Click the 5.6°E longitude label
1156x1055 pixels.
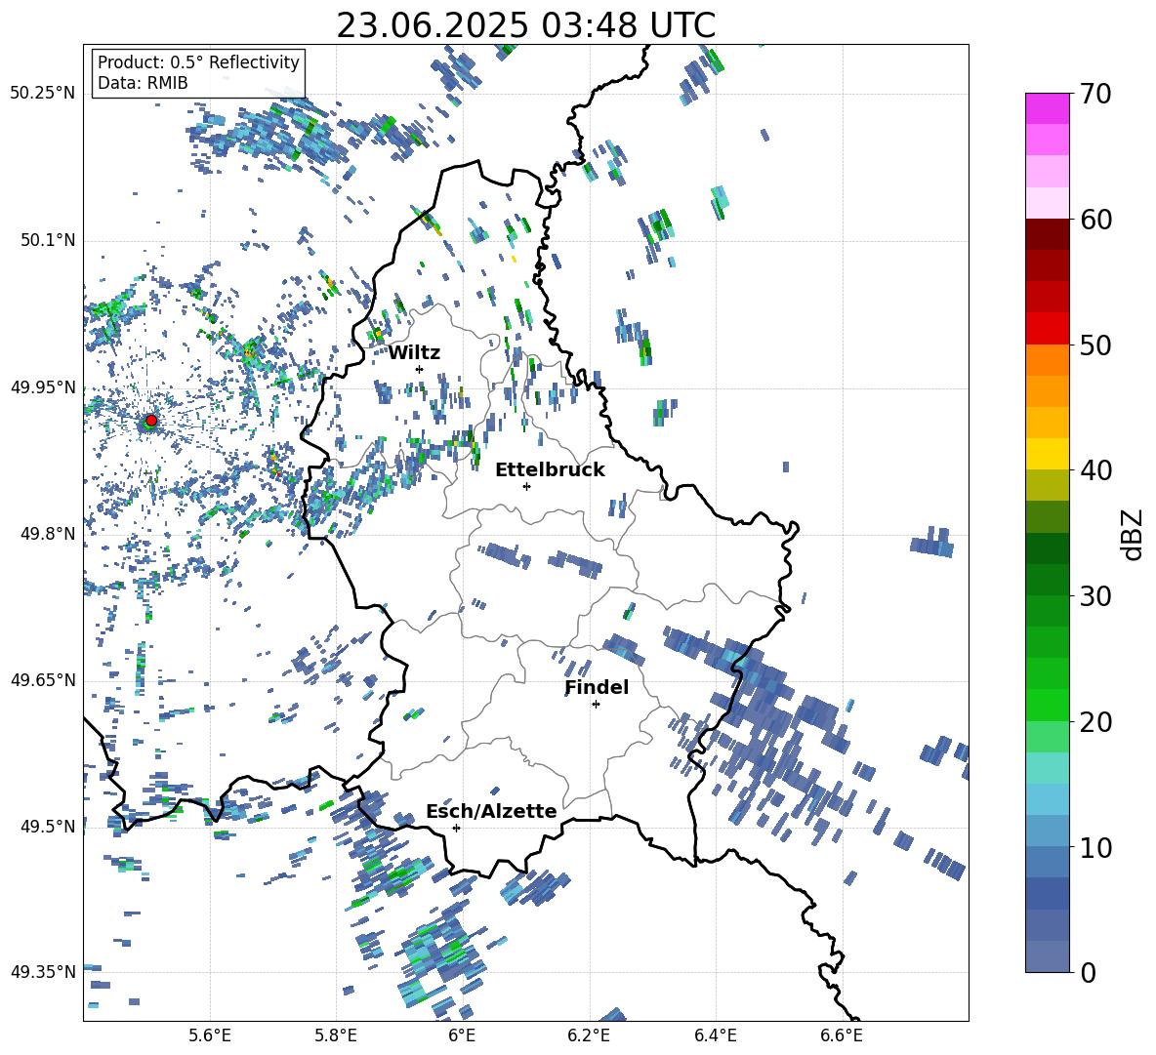pyautogui.click(x=210, y=1035)
